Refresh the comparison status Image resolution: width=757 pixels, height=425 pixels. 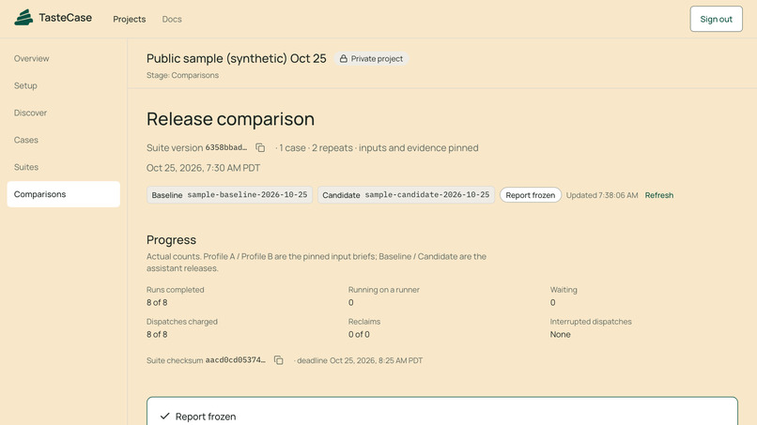(659, 195)
